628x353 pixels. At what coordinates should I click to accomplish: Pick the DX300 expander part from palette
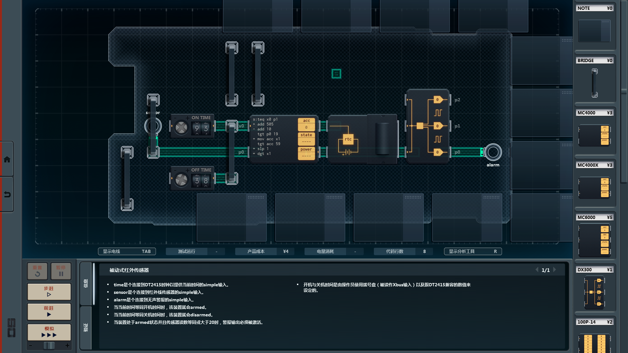(594, 292)
